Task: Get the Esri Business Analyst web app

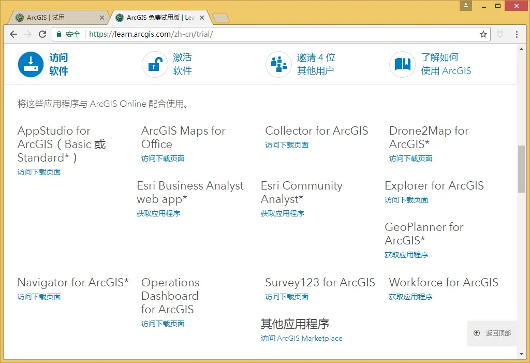Action: 158,213
